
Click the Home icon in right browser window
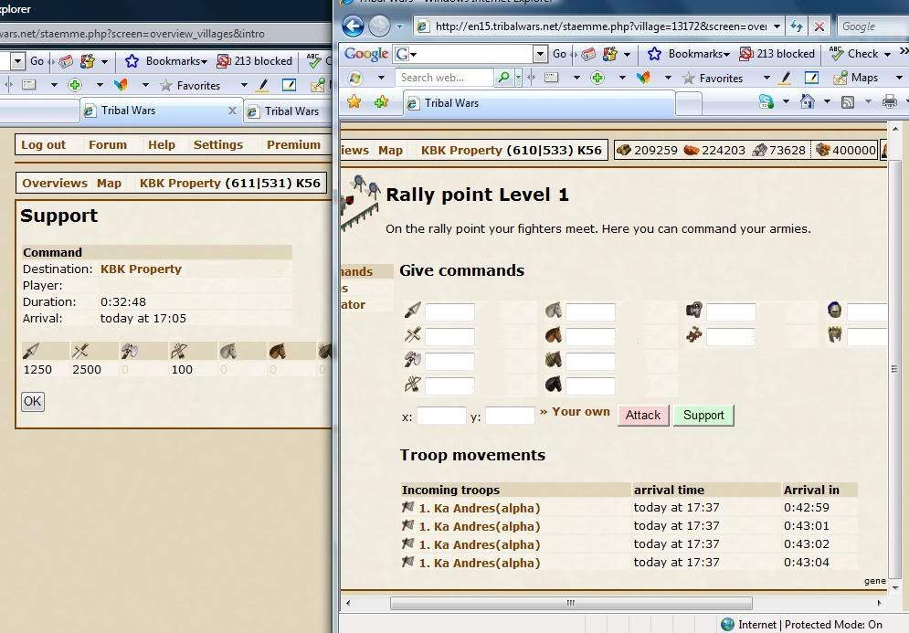point(807,101)
